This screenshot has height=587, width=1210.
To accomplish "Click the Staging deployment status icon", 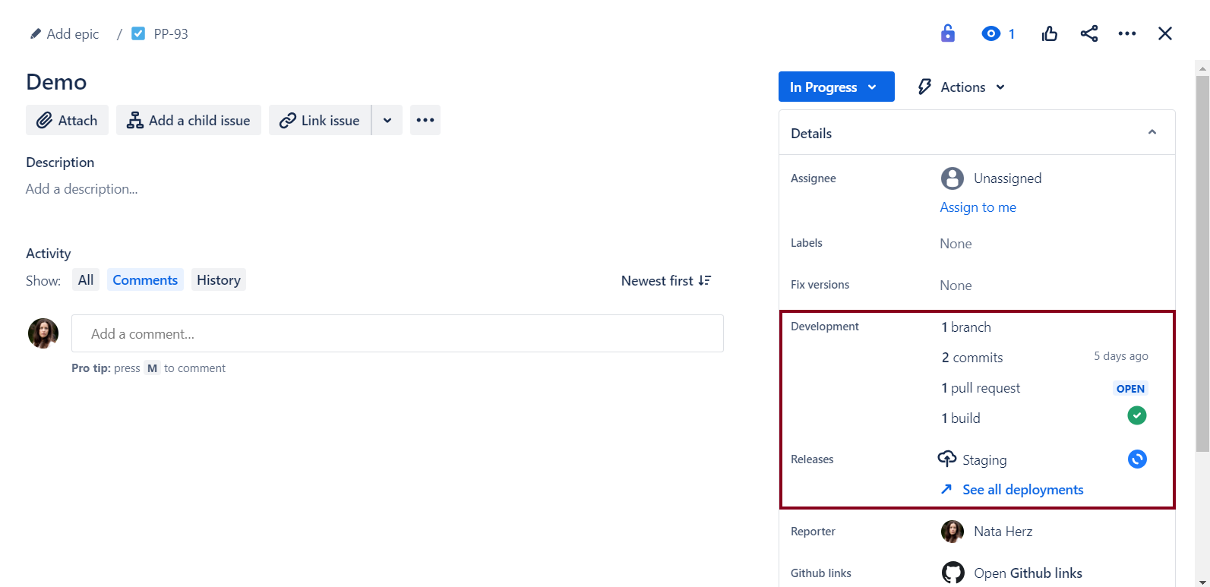I will click(1136, 459).
